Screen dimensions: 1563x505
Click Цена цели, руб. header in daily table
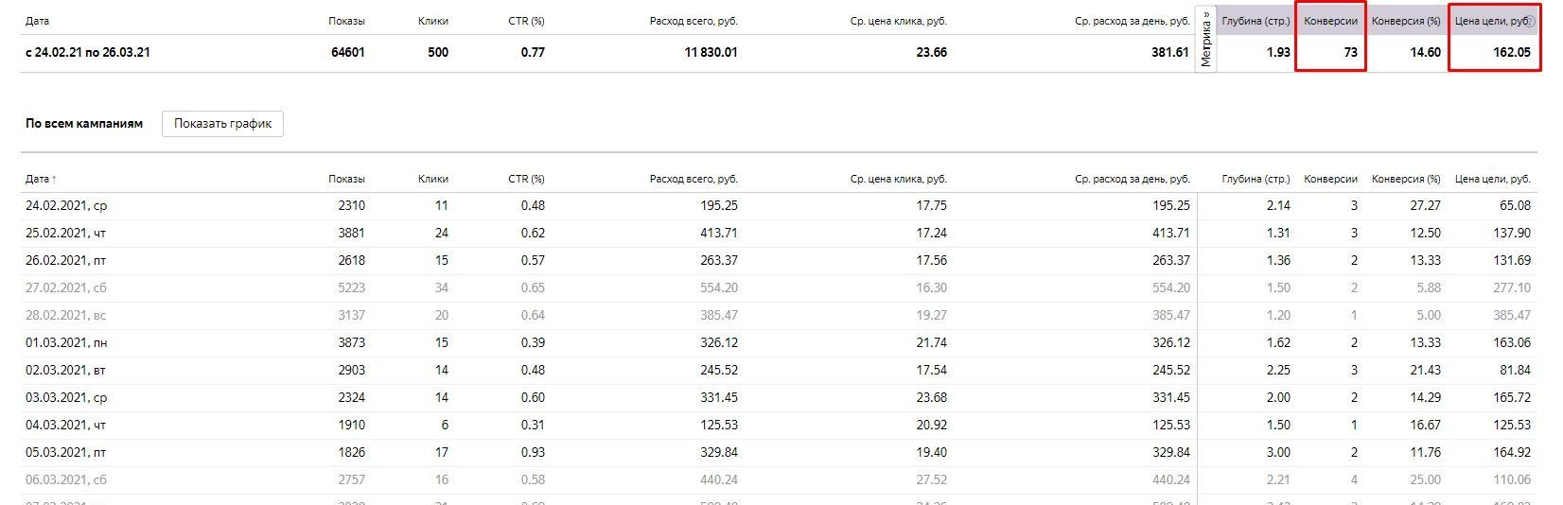pyautogui.click(x=1493, y=179)
